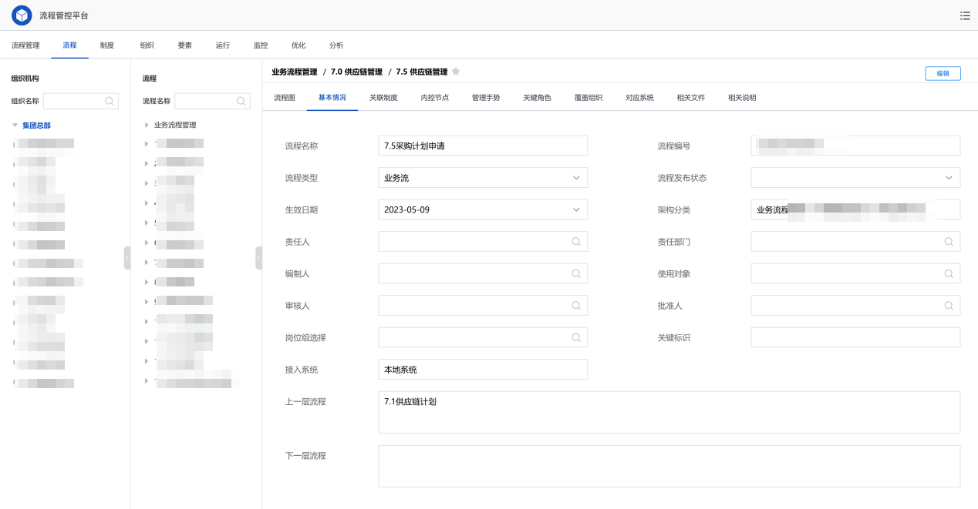Switch to the 相关文件 tab
Image resolution: width=978 pixels, height=509 pixels.
click(691, 98)
